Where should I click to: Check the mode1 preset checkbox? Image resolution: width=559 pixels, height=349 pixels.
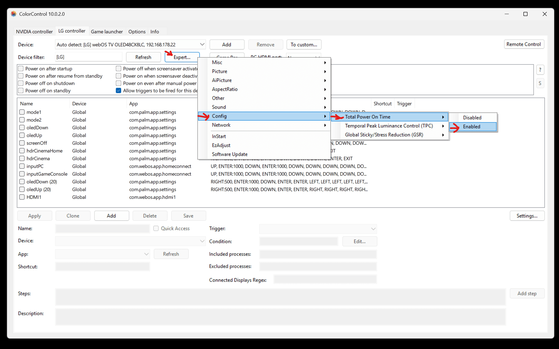(22, 112)
